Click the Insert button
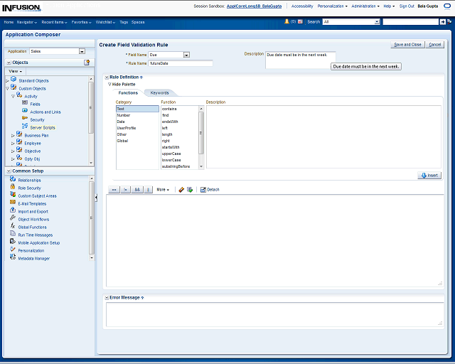 pos(429,175)
